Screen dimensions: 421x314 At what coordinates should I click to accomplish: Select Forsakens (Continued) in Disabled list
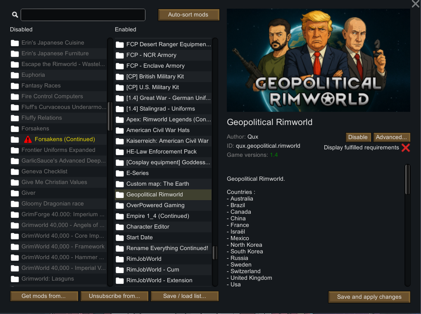point(58,139)
